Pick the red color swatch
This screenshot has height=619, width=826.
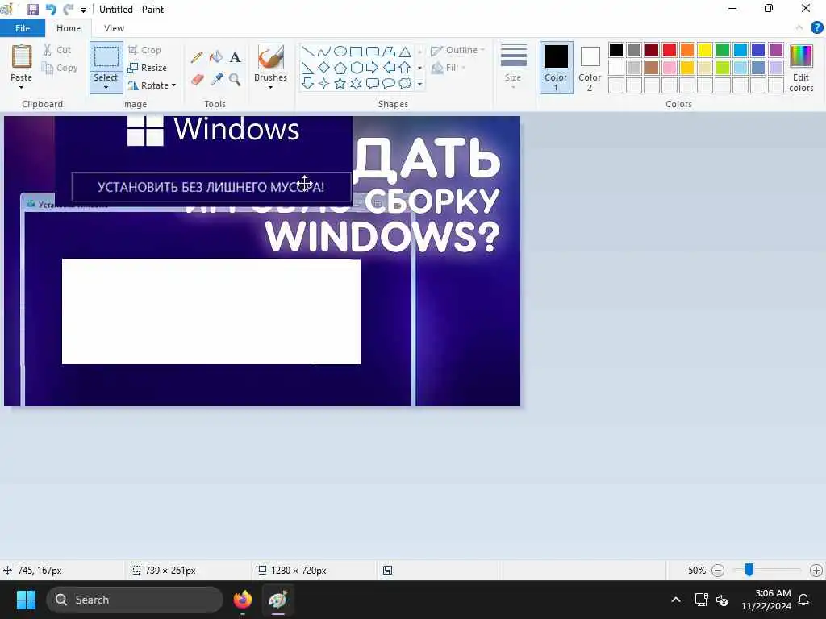click(x=670, y=50)
